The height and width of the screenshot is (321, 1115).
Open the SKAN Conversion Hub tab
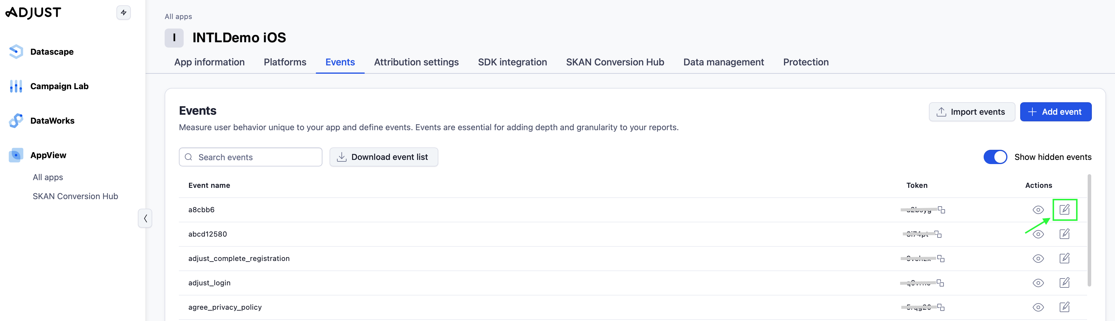(x=615, y=62)
